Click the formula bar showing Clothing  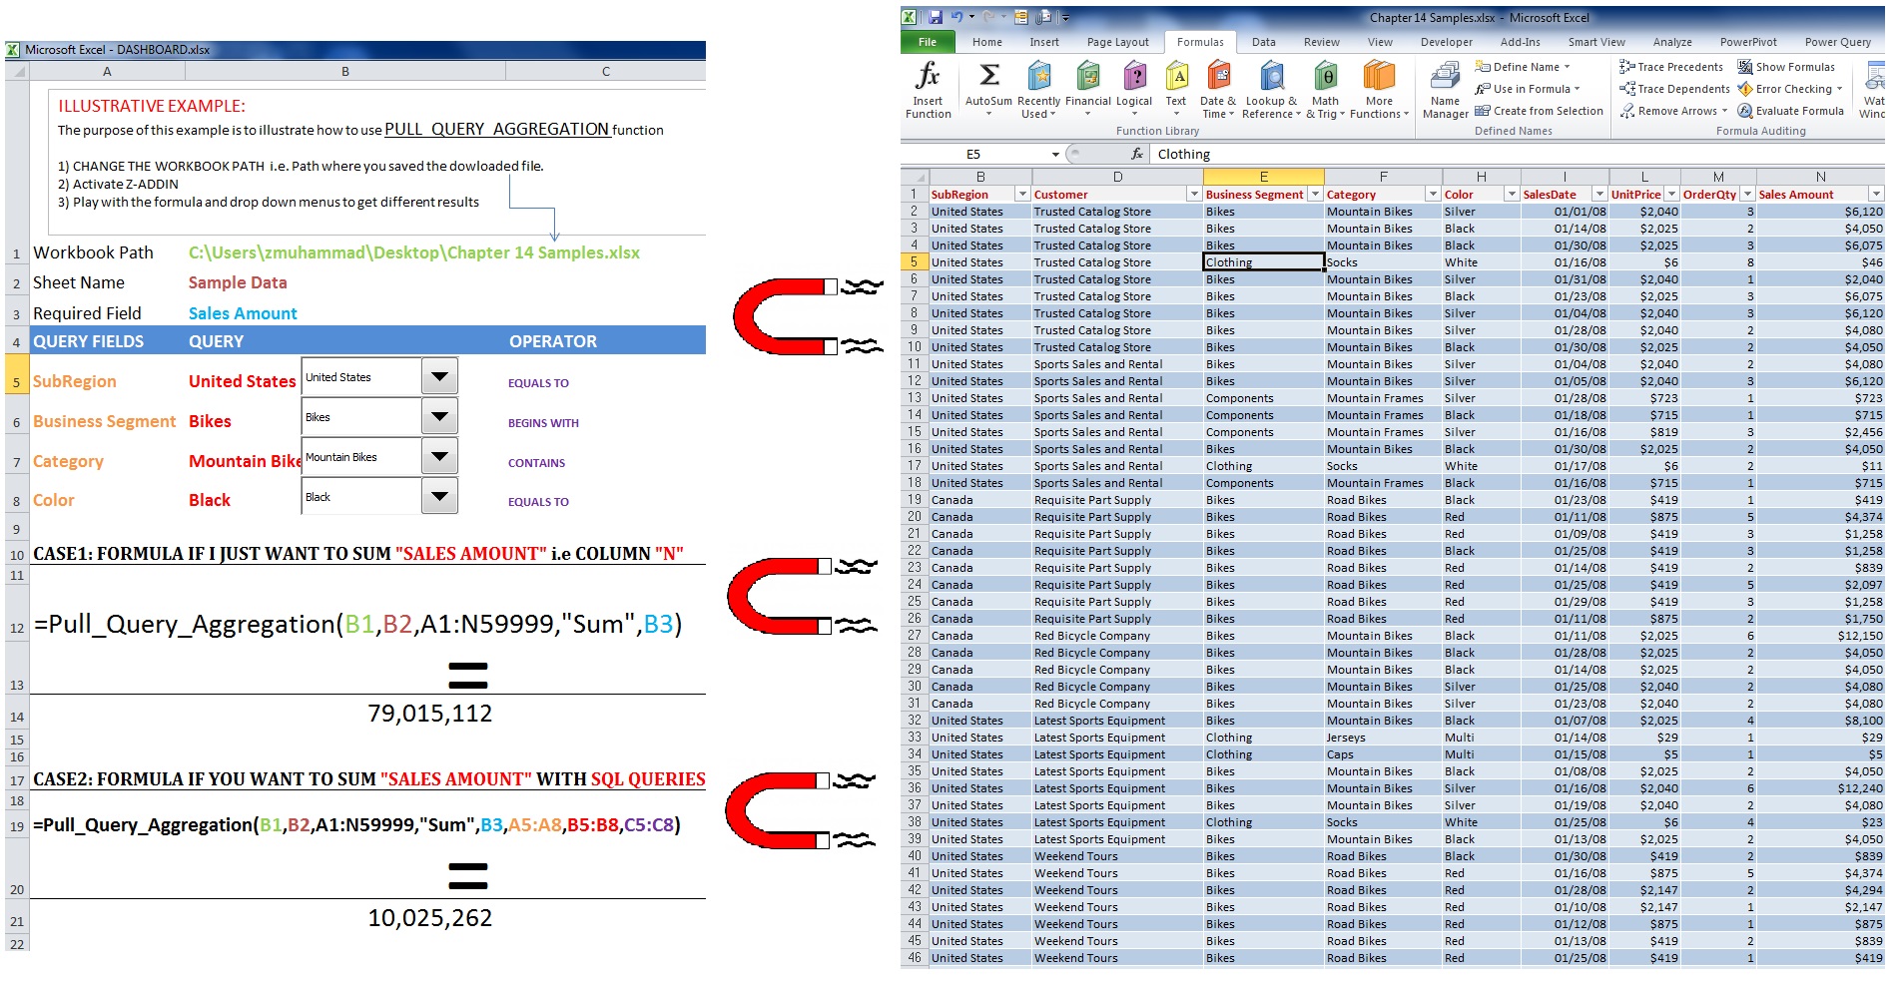1518,154
